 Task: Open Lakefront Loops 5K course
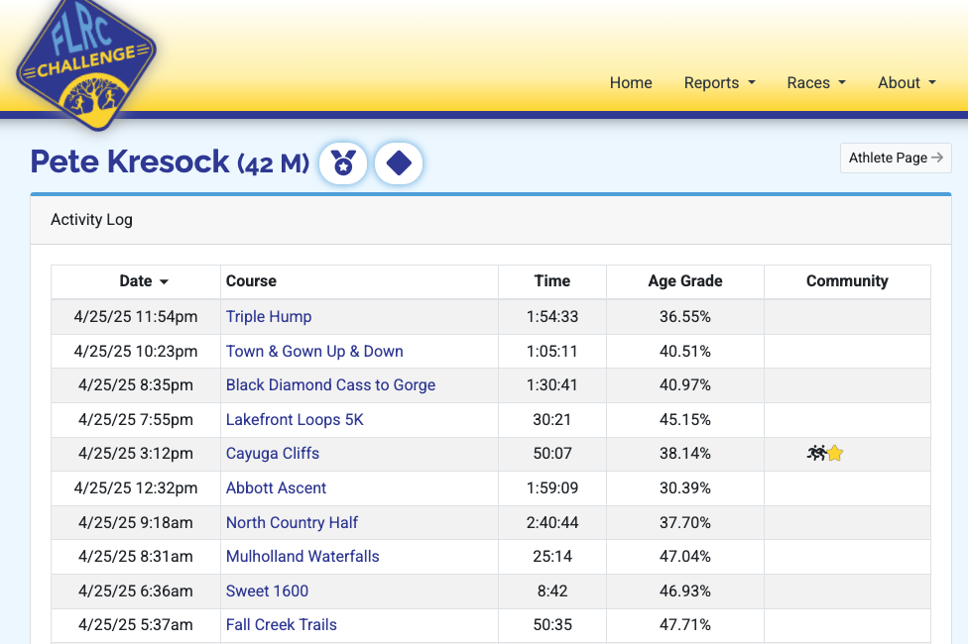click(x=295, y=419)
